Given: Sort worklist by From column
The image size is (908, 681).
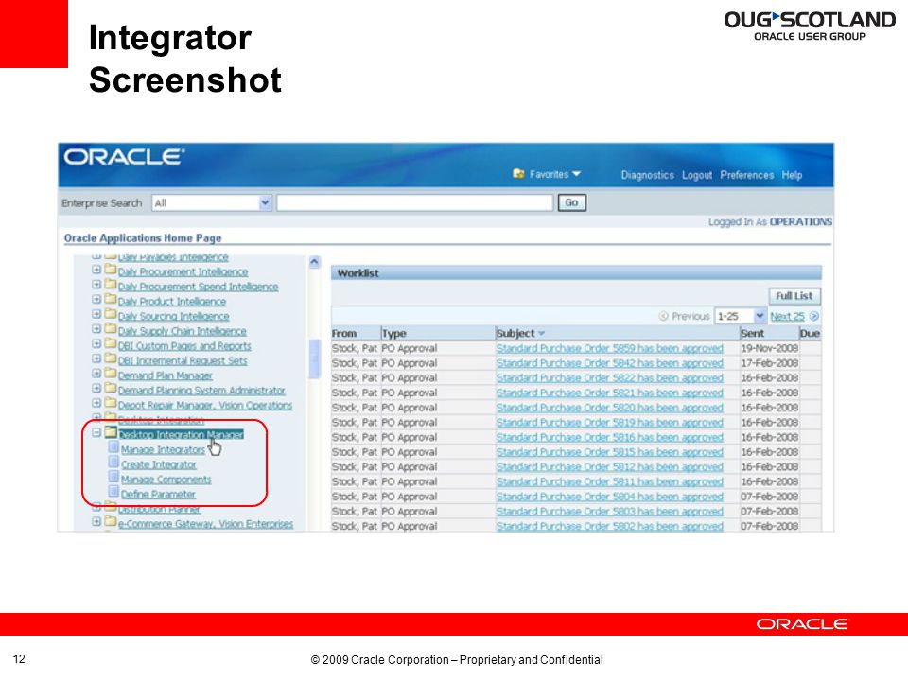Looking at the screenshot, I should click(x=344, y=334).
